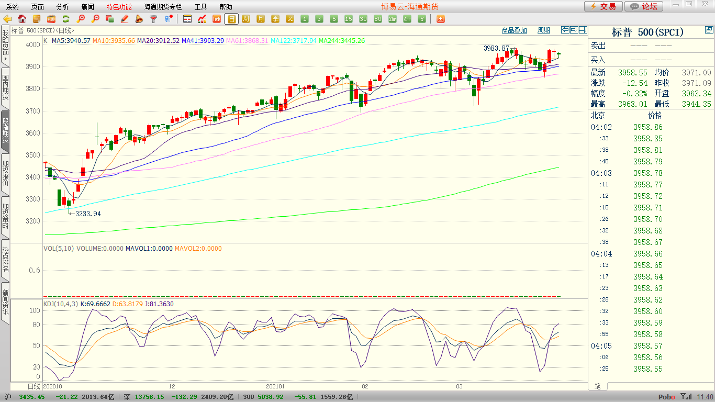The image size is (715, 402).
Task: Select the 60-minute period button
Action: pos(378,19)
